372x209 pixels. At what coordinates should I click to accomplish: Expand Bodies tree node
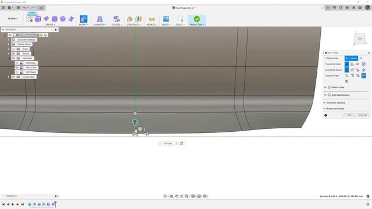[9, 53]
